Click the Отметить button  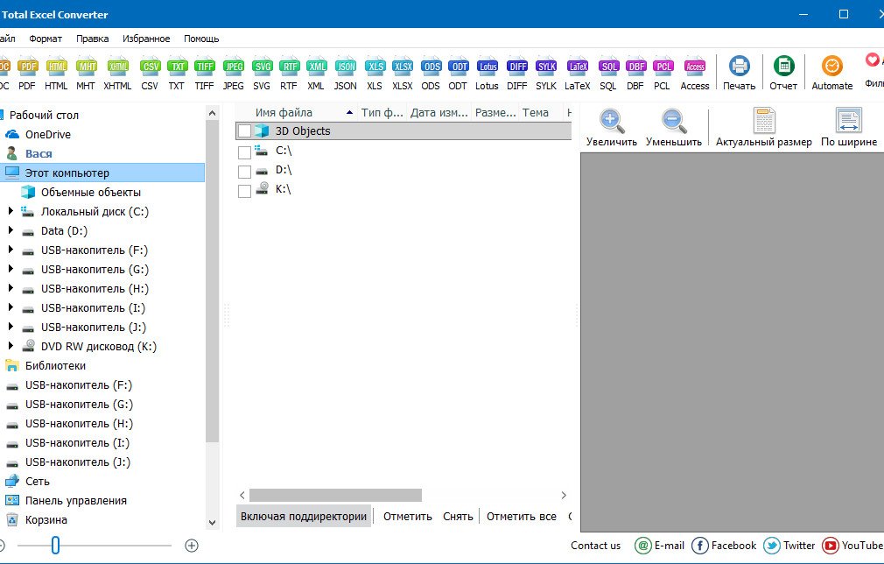(x=408, y=516)
